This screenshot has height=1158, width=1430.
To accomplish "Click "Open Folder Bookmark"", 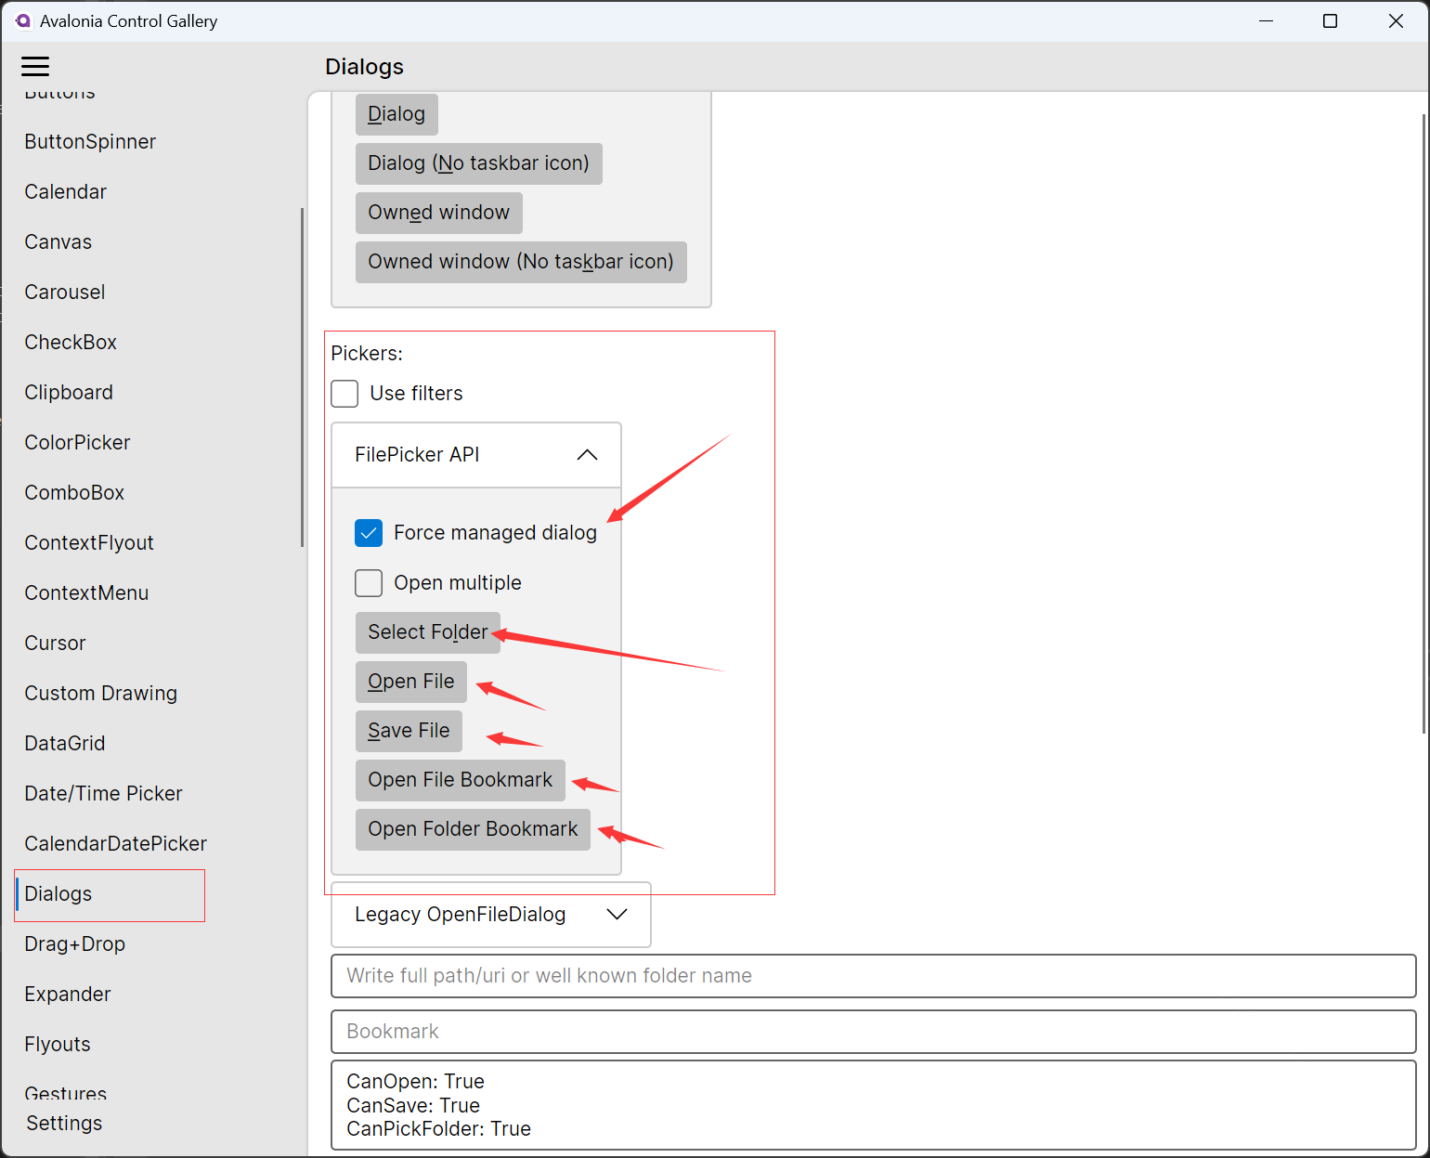I will pos(472,828).
